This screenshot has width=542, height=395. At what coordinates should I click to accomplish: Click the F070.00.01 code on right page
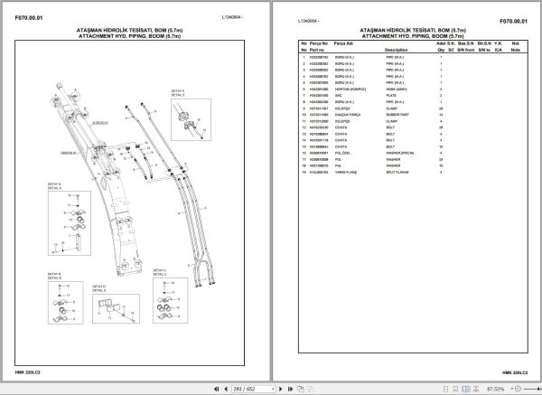[513, 22]
